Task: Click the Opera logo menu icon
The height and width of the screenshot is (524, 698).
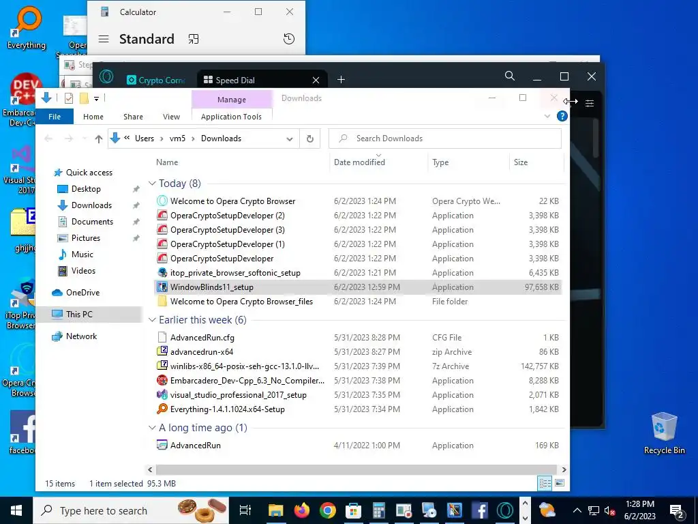Action: [x=106, y=76]
